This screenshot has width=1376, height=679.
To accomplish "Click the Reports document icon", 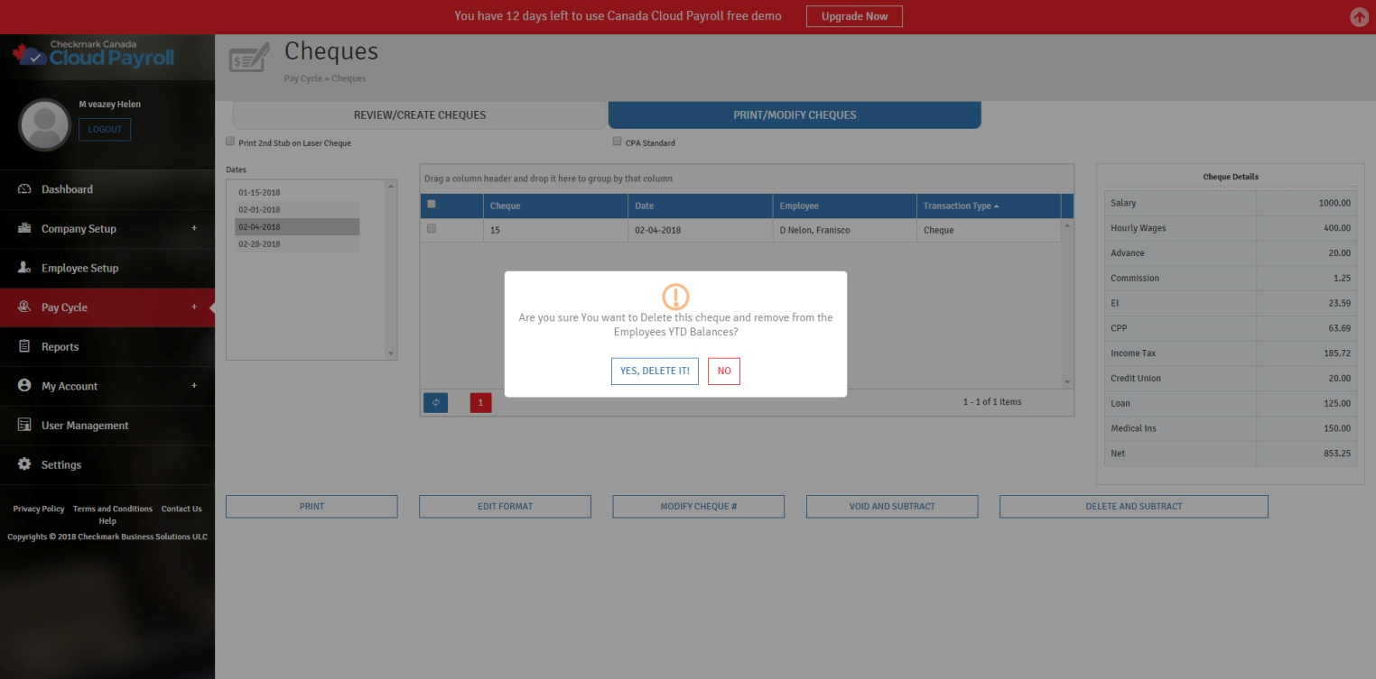I will coord(24,346).
